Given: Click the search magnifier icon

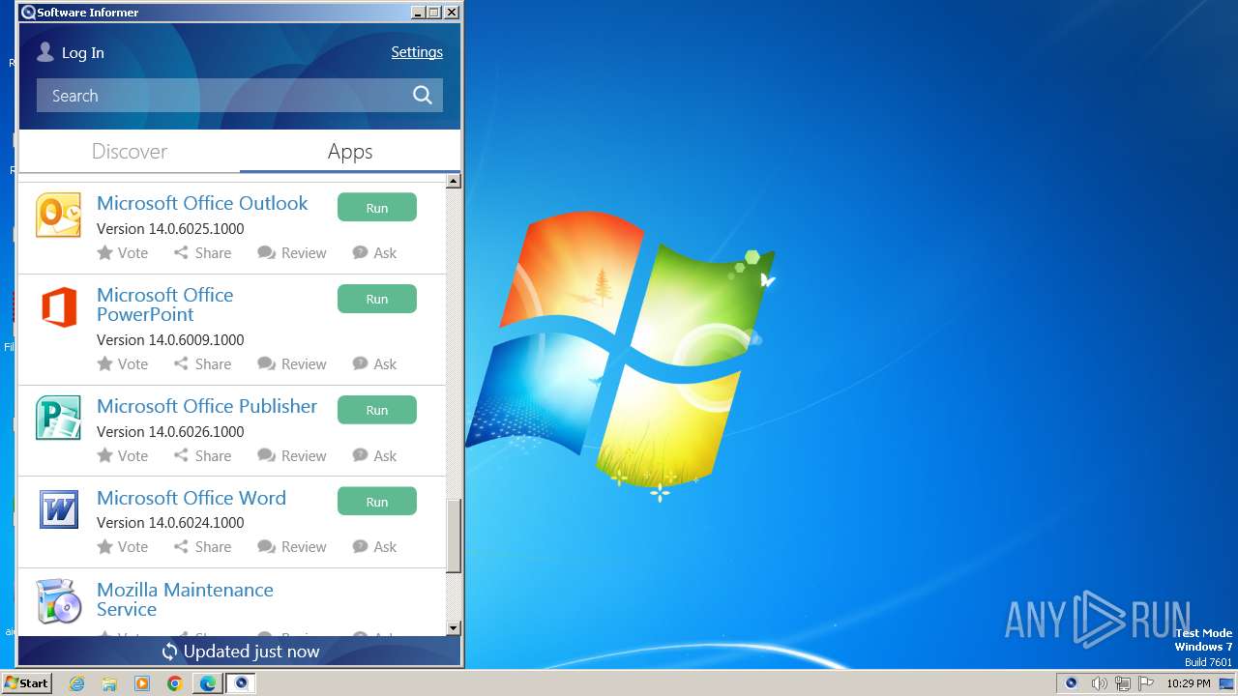Looking at the screenshot, I should (422, 95).
